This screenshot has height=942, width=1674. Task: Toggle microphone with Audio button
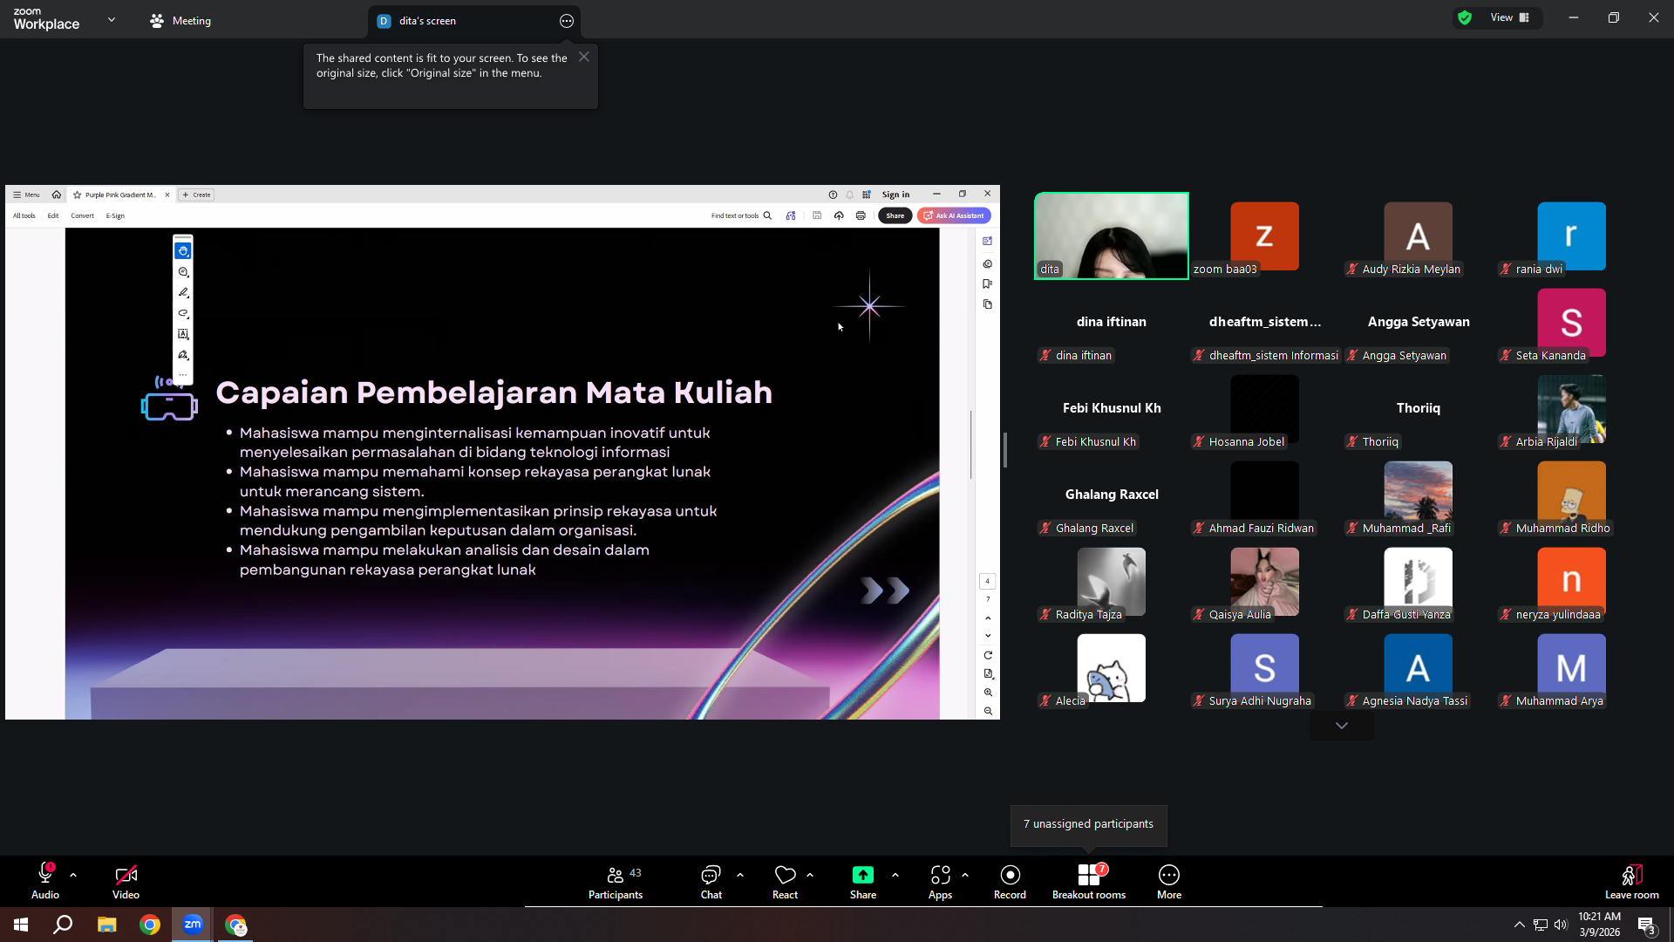45,882
